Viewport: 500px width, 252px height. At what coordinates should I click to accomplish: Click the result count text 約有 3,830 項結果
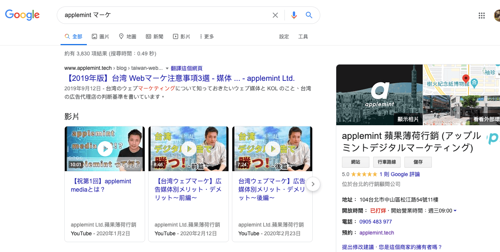pos(86,54)
